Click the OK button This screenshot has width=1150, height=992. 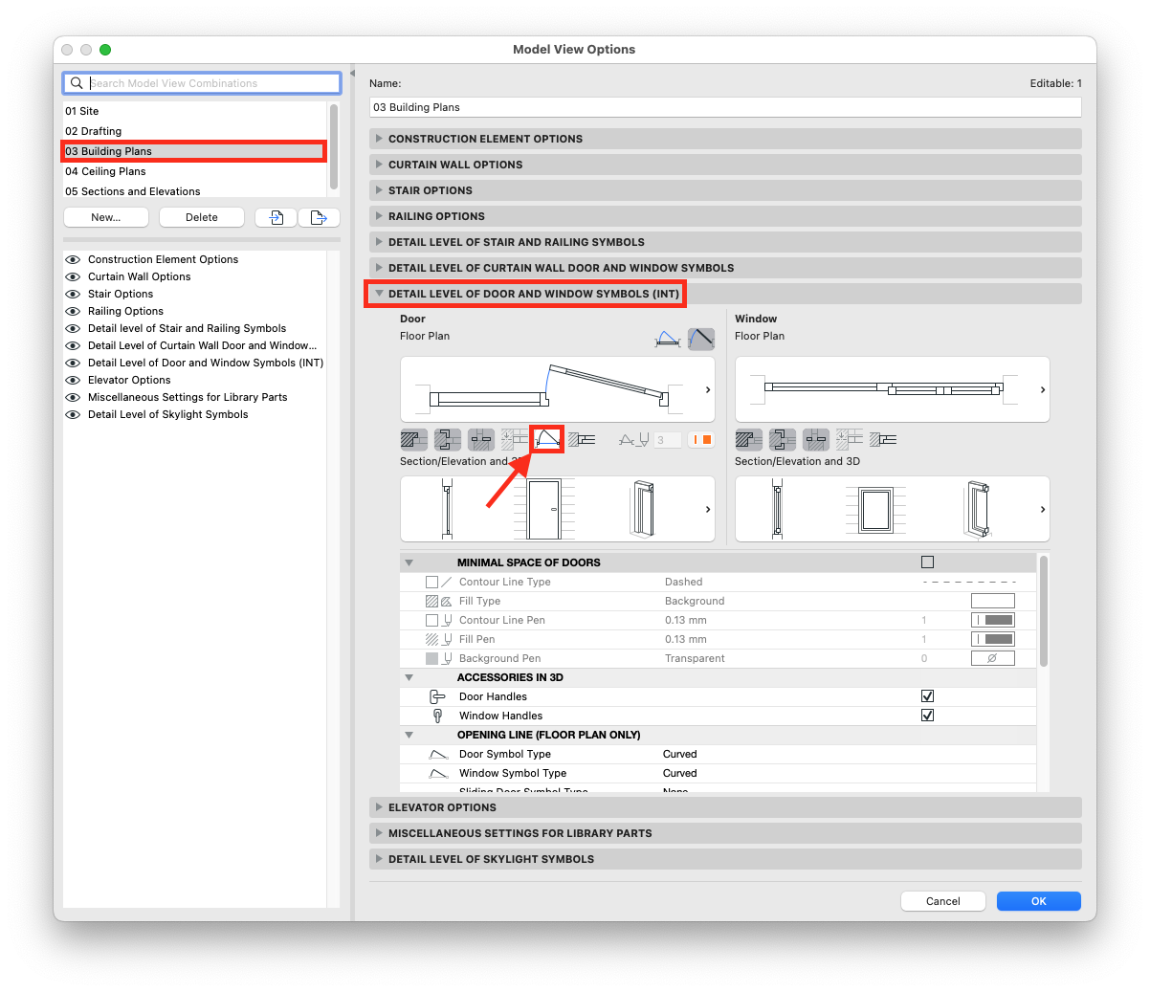tap(1039, 901)
